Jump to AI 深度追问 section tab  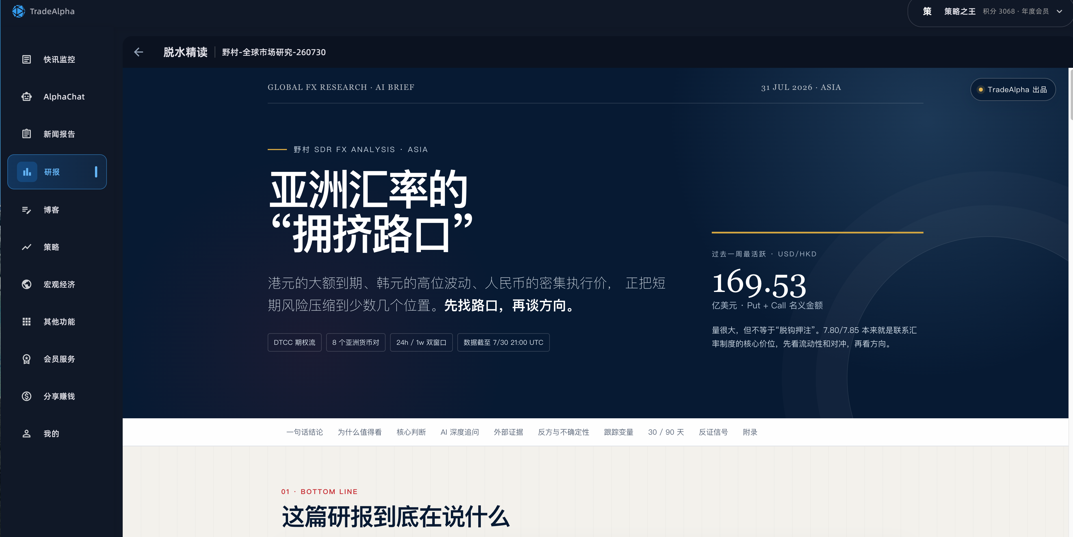460,432
